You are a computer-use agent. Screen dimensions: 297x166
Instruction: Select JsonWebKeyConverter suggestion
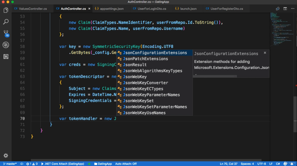(154, 83)
